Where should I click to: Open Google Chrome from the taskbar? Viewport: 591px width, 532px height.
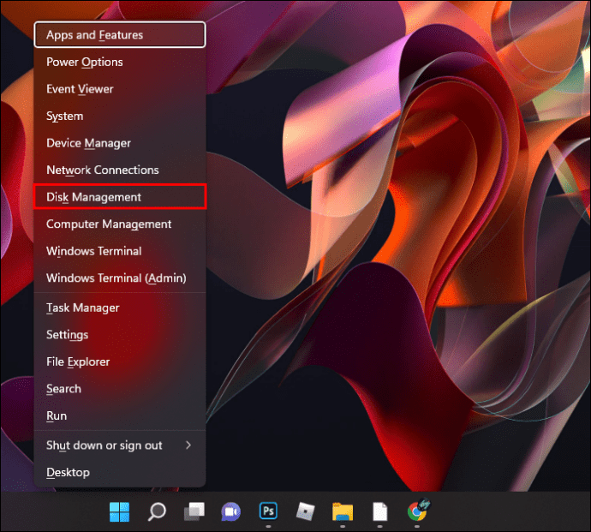(x=417, y=511)
